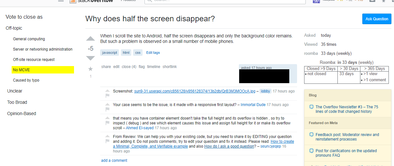The height and width of the screenshot is (166, 394).
Task: Upvote the question with the up arrow
Action: [91, 39]
